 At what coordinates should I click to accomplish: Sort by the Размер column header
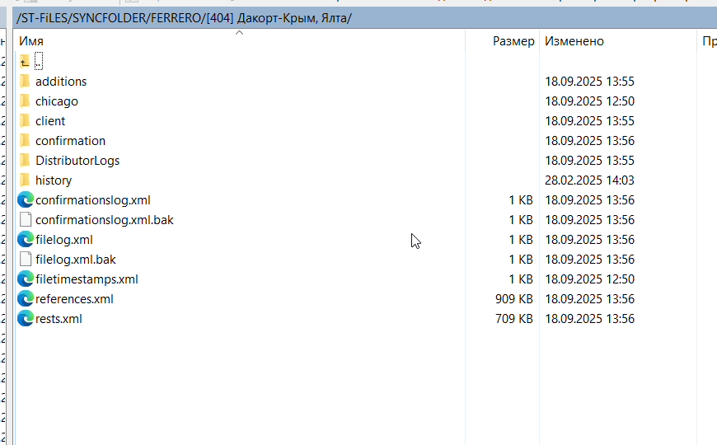click(x=513, y=41)
